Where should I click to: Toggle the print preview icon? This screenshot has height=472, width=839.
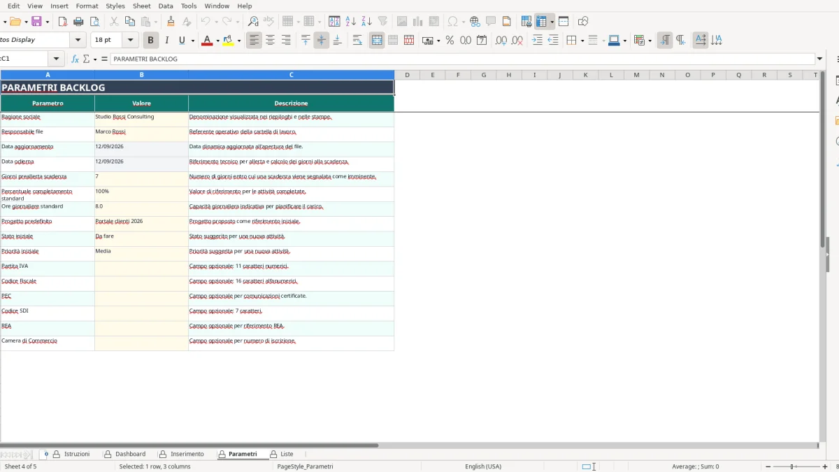(94, 22)
